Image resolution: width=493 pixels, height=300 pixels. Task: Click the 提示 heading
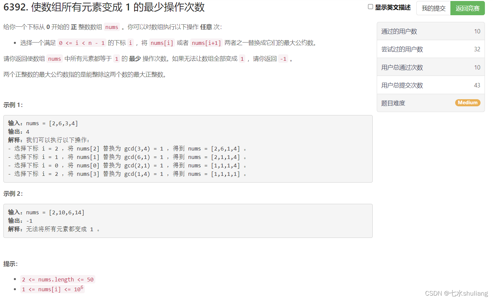pyautogui.click(x=10, y=264)
